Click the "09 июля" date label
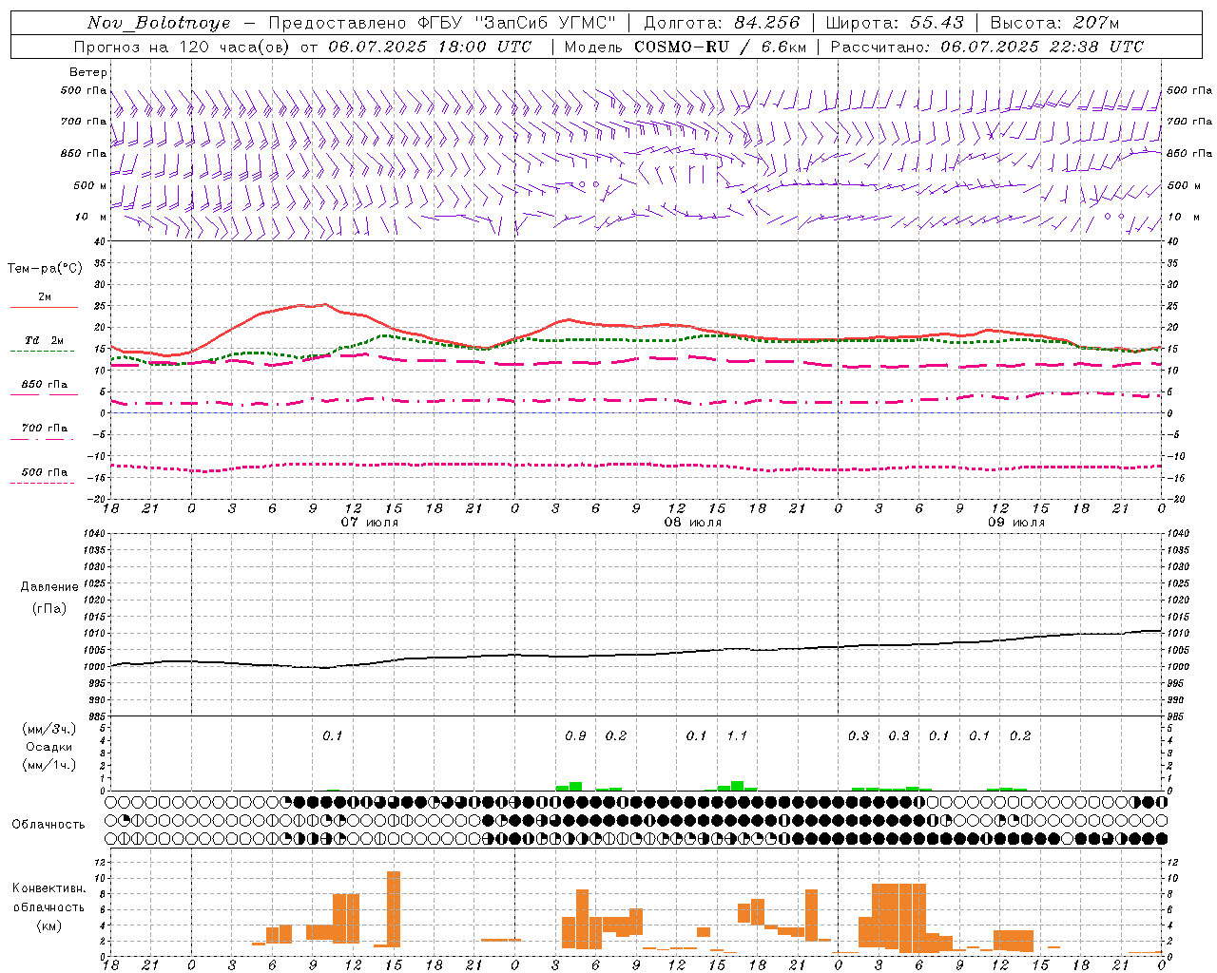 point(1016,523)
